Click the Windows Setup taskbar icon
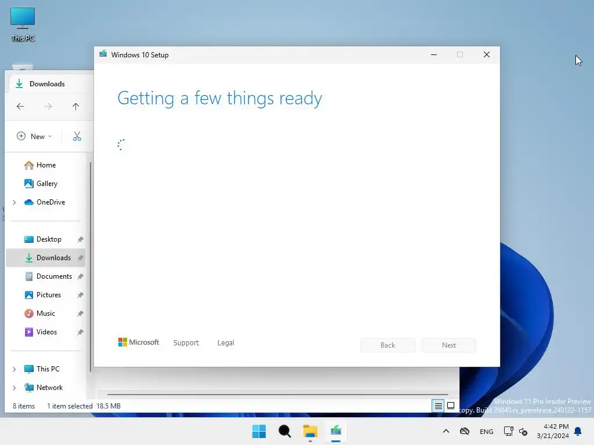Image resolution: width=594 pixels, height=445 pixels. (x=336, y=431)
